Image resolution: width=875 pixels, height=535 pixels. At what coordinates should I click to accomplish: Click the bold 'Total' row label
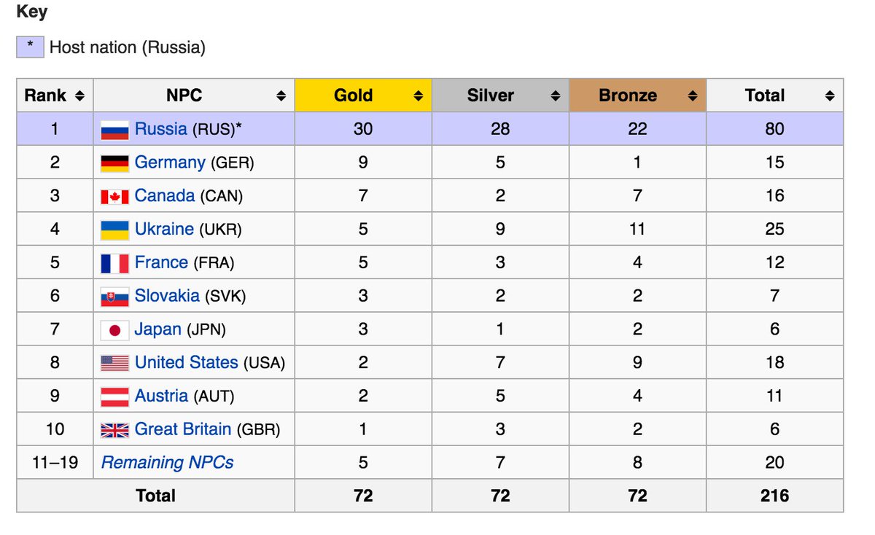click(x=155, y=496)
